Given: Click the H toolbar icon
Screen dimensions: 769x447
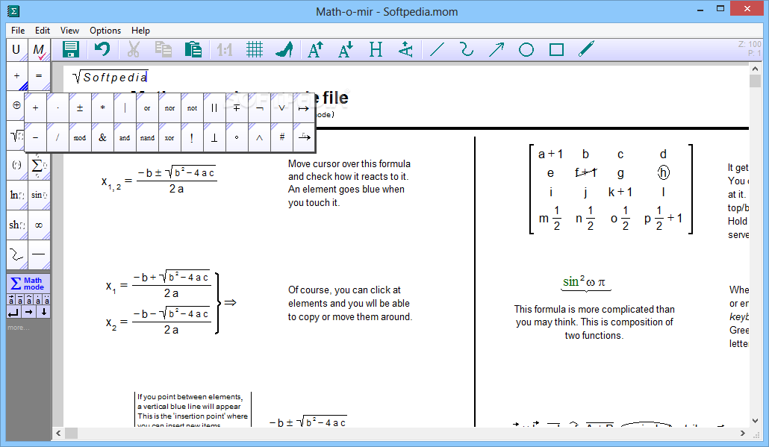Looking at the screenshot, I should pos(376,49).
